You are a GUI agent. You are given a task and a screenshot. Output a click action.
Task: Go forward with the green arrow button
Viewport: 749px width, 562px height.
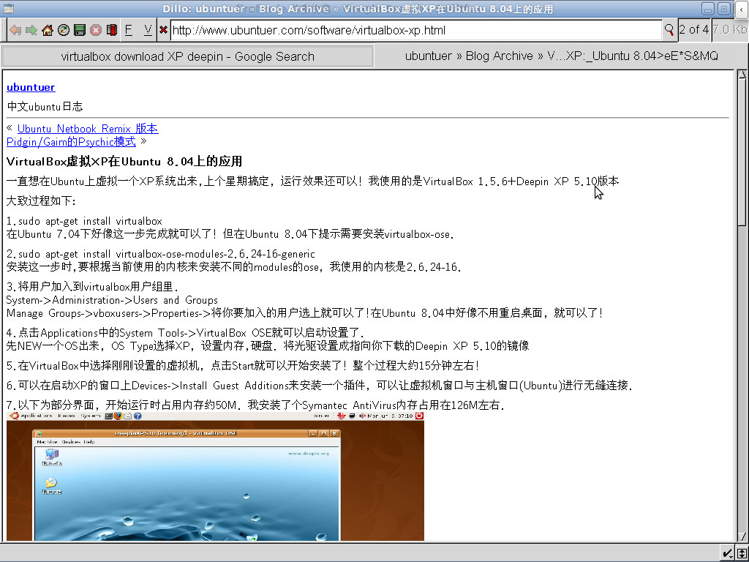tap(31, 30)
